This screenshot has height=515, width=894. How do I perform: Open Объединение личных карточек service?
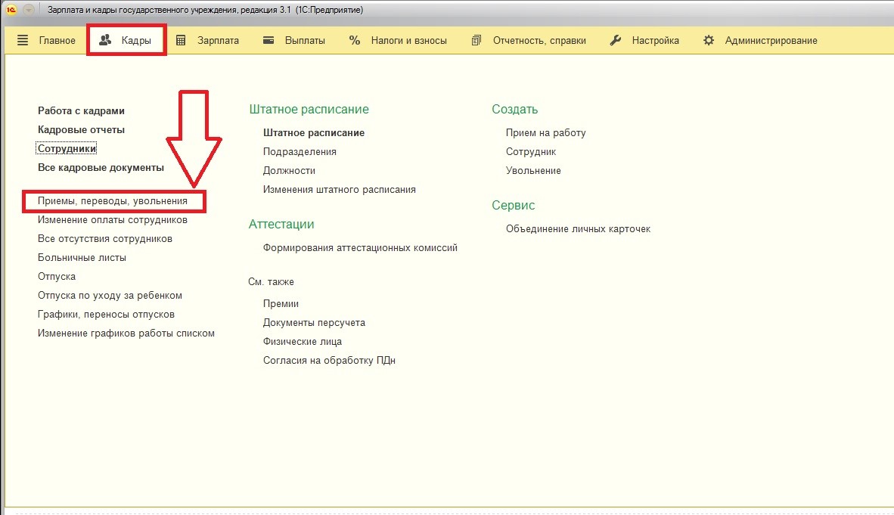point(578,228)
